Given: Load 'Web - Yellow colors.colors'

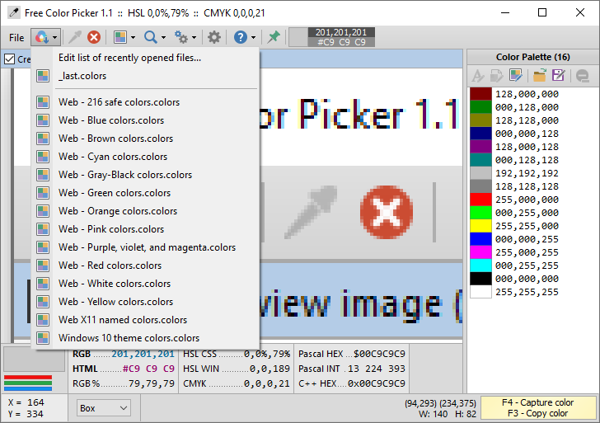Looking at the screenshot, I should tap(145, 302).
